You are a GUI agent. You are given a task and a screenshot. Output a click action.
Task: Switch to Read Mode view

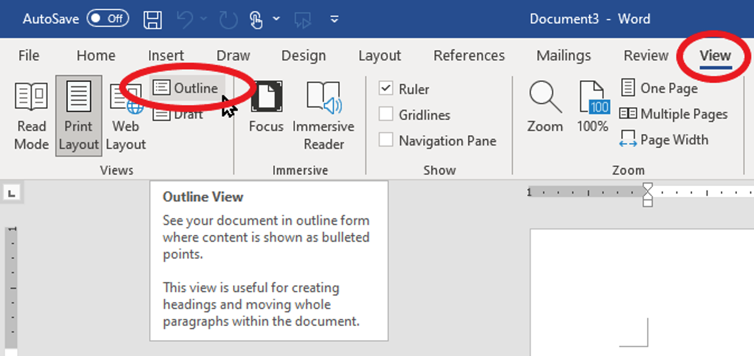[x=32, y=116]
